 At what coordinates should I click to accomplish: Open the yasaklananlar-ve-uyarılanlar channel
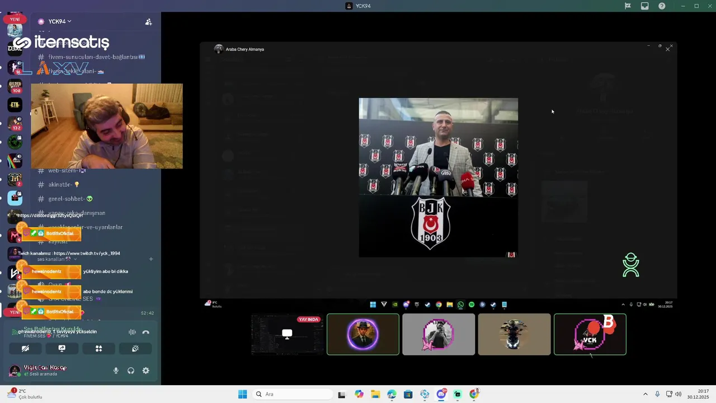tap(80, 227)
